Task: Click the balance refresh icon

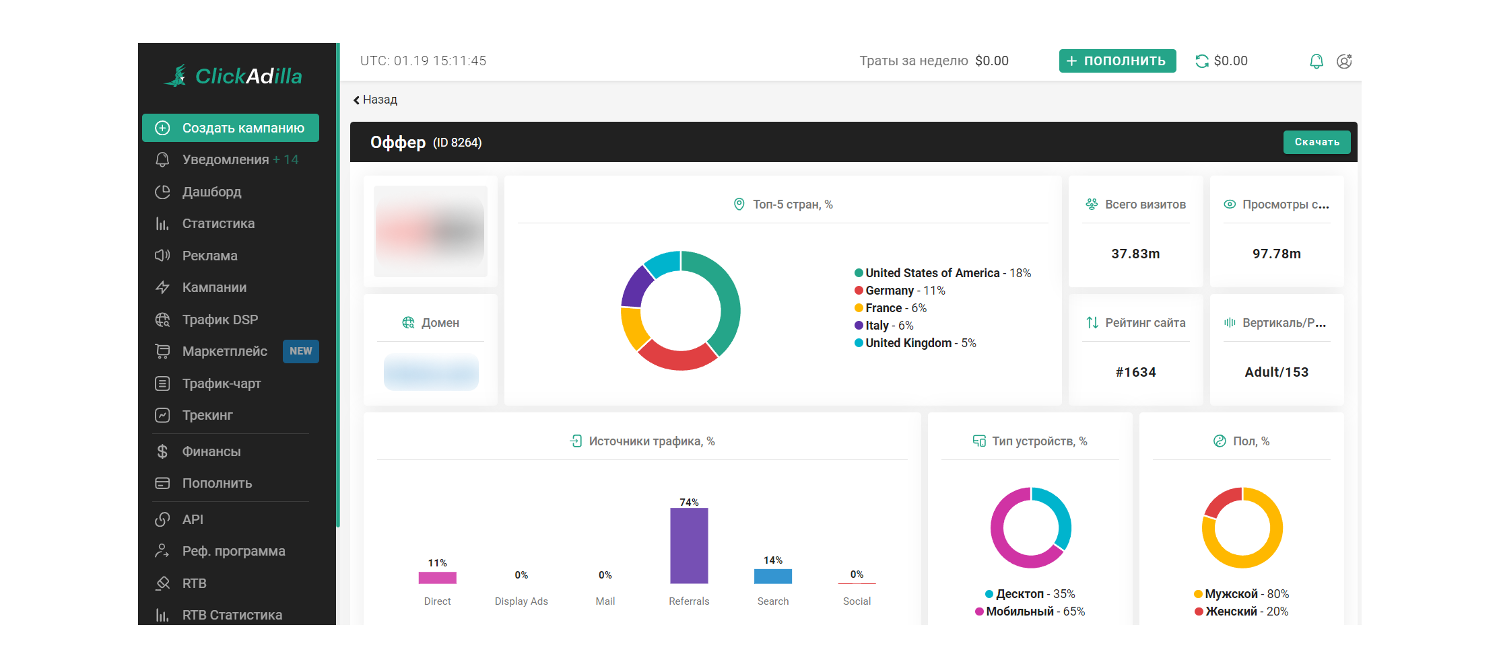Action: (1202, 61)
